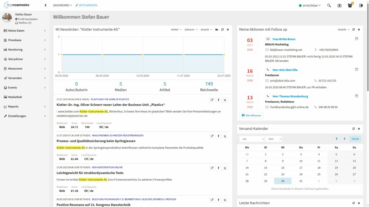
Task: Click the page vertical scrollbar
Action: pyautogui.click(x=368, y=47)
